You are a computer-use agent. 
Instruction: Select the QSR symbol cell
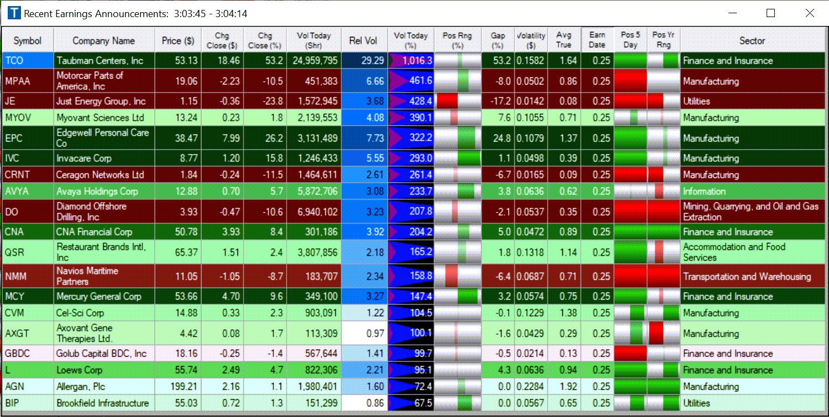point(28,252)
